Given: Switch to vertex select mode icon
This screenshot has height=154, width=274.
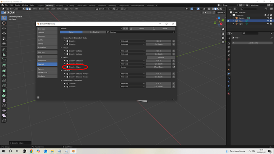Looking at the screenshot, I should (x=24, y=9).
